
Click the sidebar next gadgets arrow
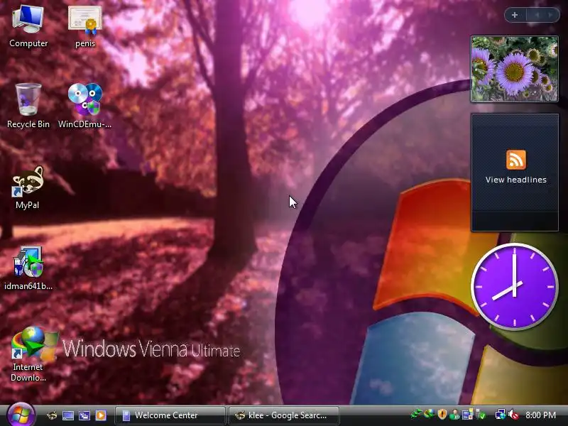click(x=551, y=15)
